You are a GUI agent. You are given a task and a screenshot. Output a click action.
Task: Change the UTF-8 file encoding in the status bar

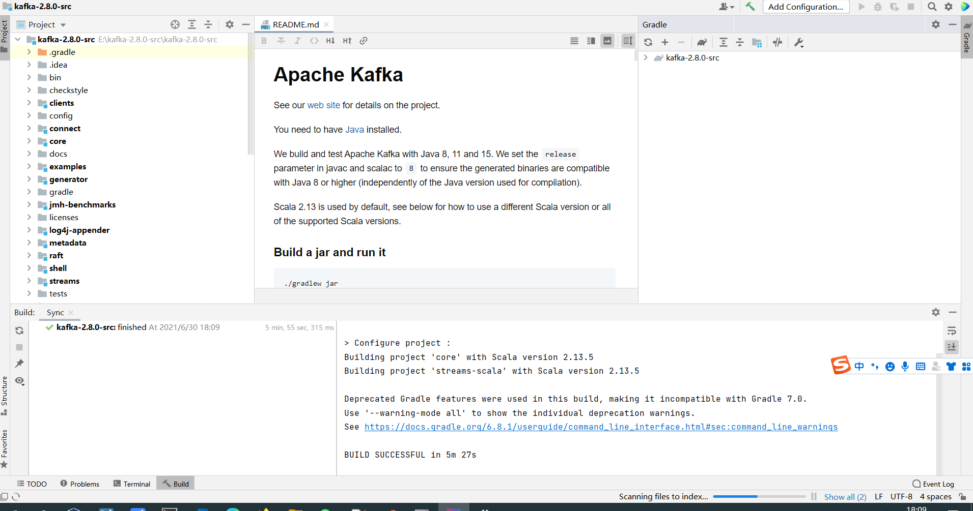point(901,496)
